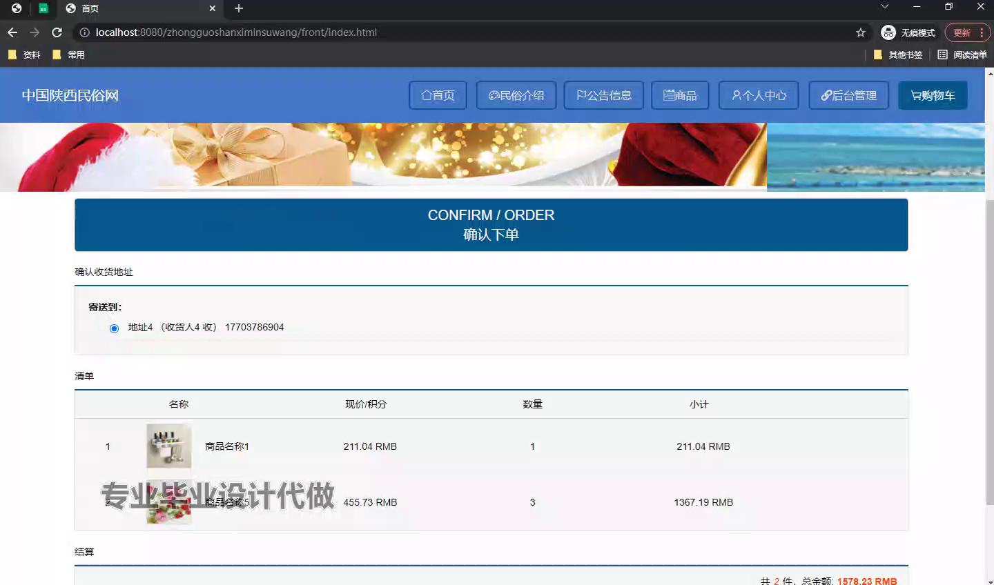Open the 购物车 shopping cart
This screenshot has height=585, width=994.
(x=933, y=95)
